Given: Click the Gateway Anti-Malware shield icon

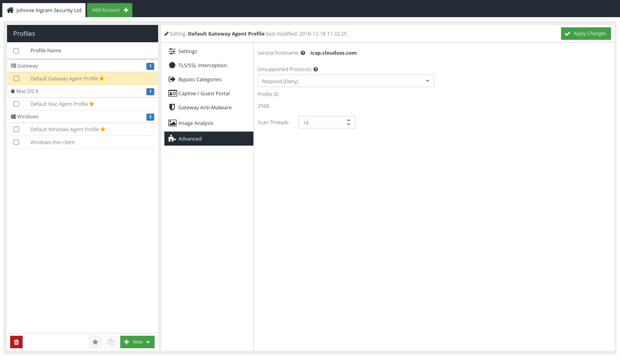Looking at the screenshot, I should point(172,107).
